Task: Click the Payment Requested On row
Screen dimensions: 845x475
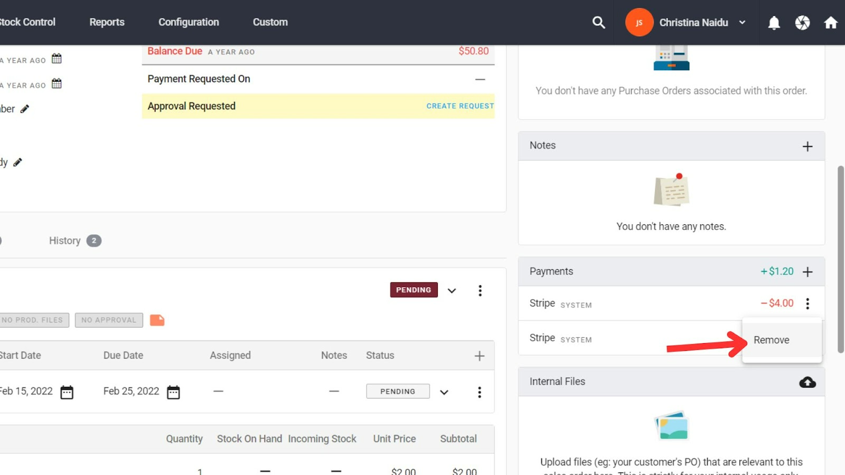Action: pos(318,79)
